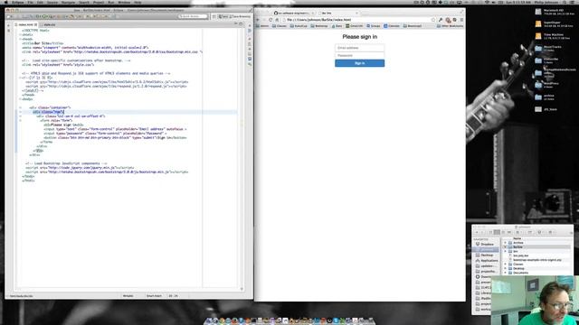Open the home page in Chrome
Image resolution: width=579 pixels, height=325 pixels.
point(277,20)
